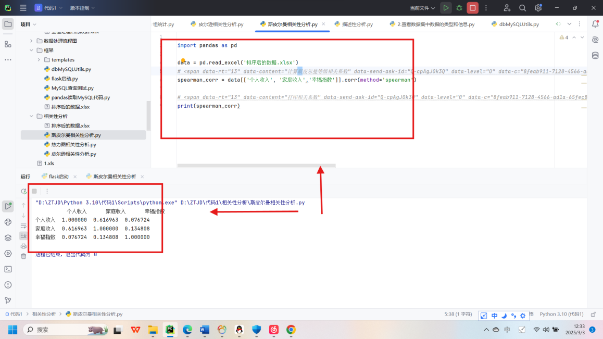Open Database tool window icon
The image size is (603, 339).
point(595,55)
